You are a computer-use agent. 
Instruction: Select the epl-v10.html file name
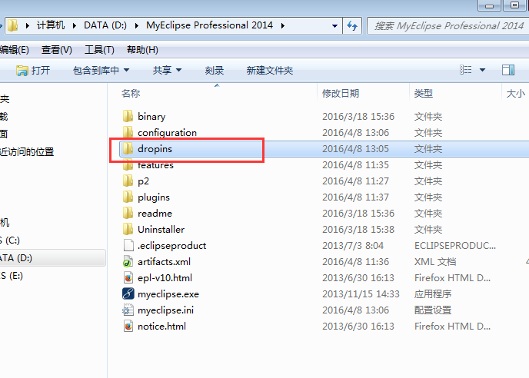coord(165,278)
